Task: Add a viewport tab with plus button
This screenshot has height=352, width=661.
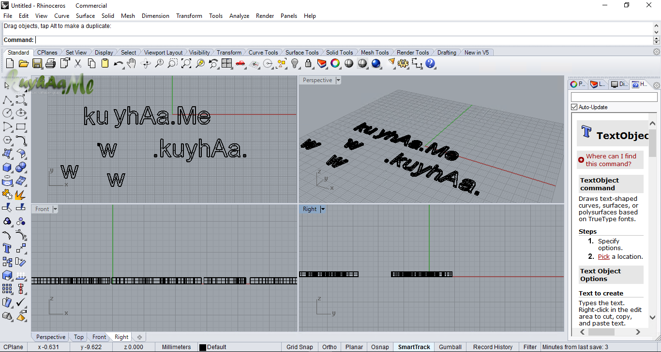Action: coord(139,337)
